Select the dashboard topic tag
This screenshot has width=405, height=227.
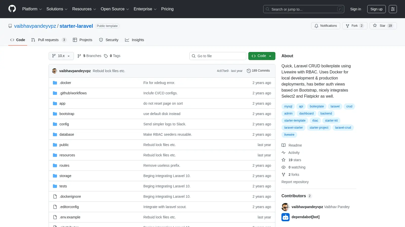point(306,113)
